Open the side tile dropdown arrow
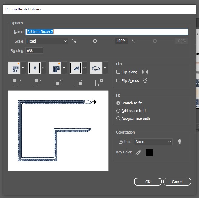This screenshot has height=198, width=199. click(44, 68)
